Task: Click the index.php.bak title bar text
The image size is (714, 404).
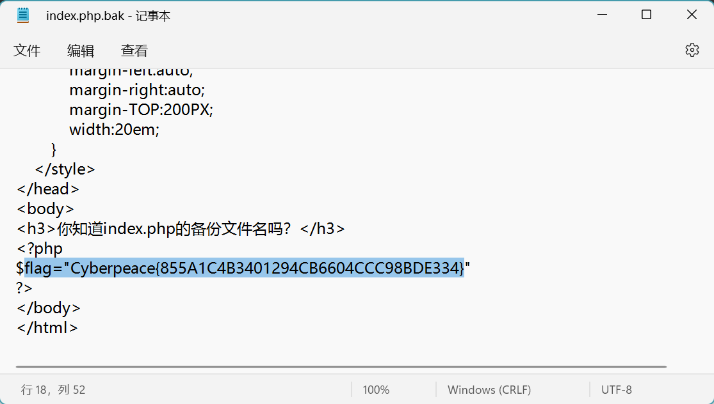Action: [x=108, y=16]
